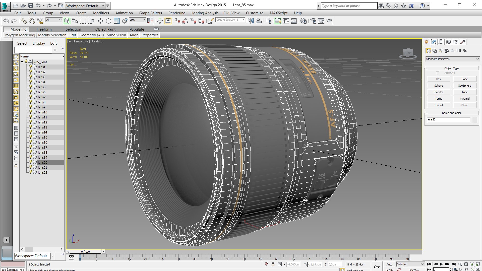The width and height of the screenshot is (482, 271).
Task: Activate Select and Rotate tool
Action: (108, 21)
